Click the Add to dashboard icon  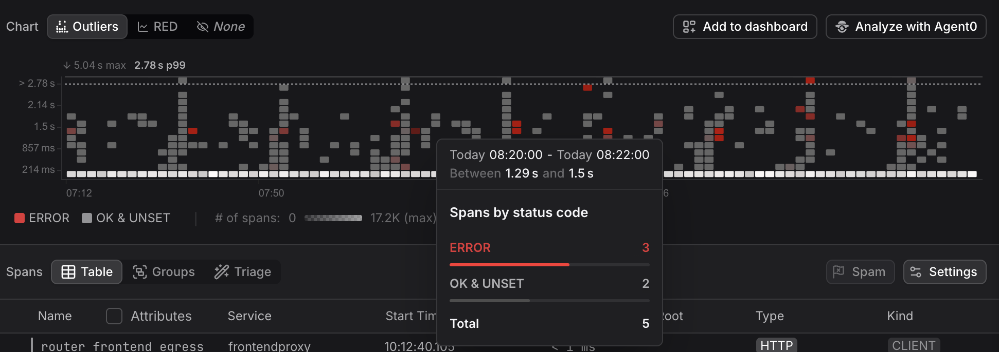pos(689,27)
